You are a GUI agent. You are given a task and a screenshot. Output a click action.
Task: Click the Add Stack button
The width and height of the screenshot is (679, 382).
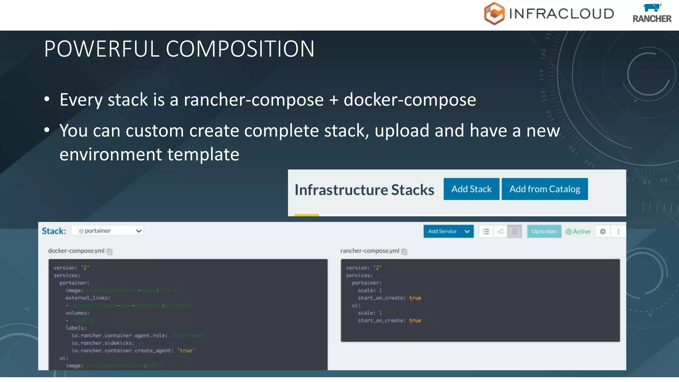point(471,189)
